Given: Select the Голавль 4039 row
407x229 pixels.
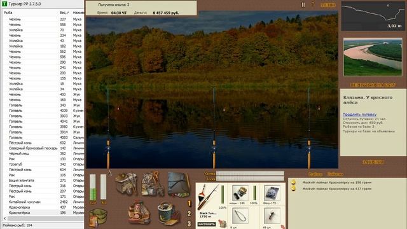Looking at the screenshot, I should [43, 111].
